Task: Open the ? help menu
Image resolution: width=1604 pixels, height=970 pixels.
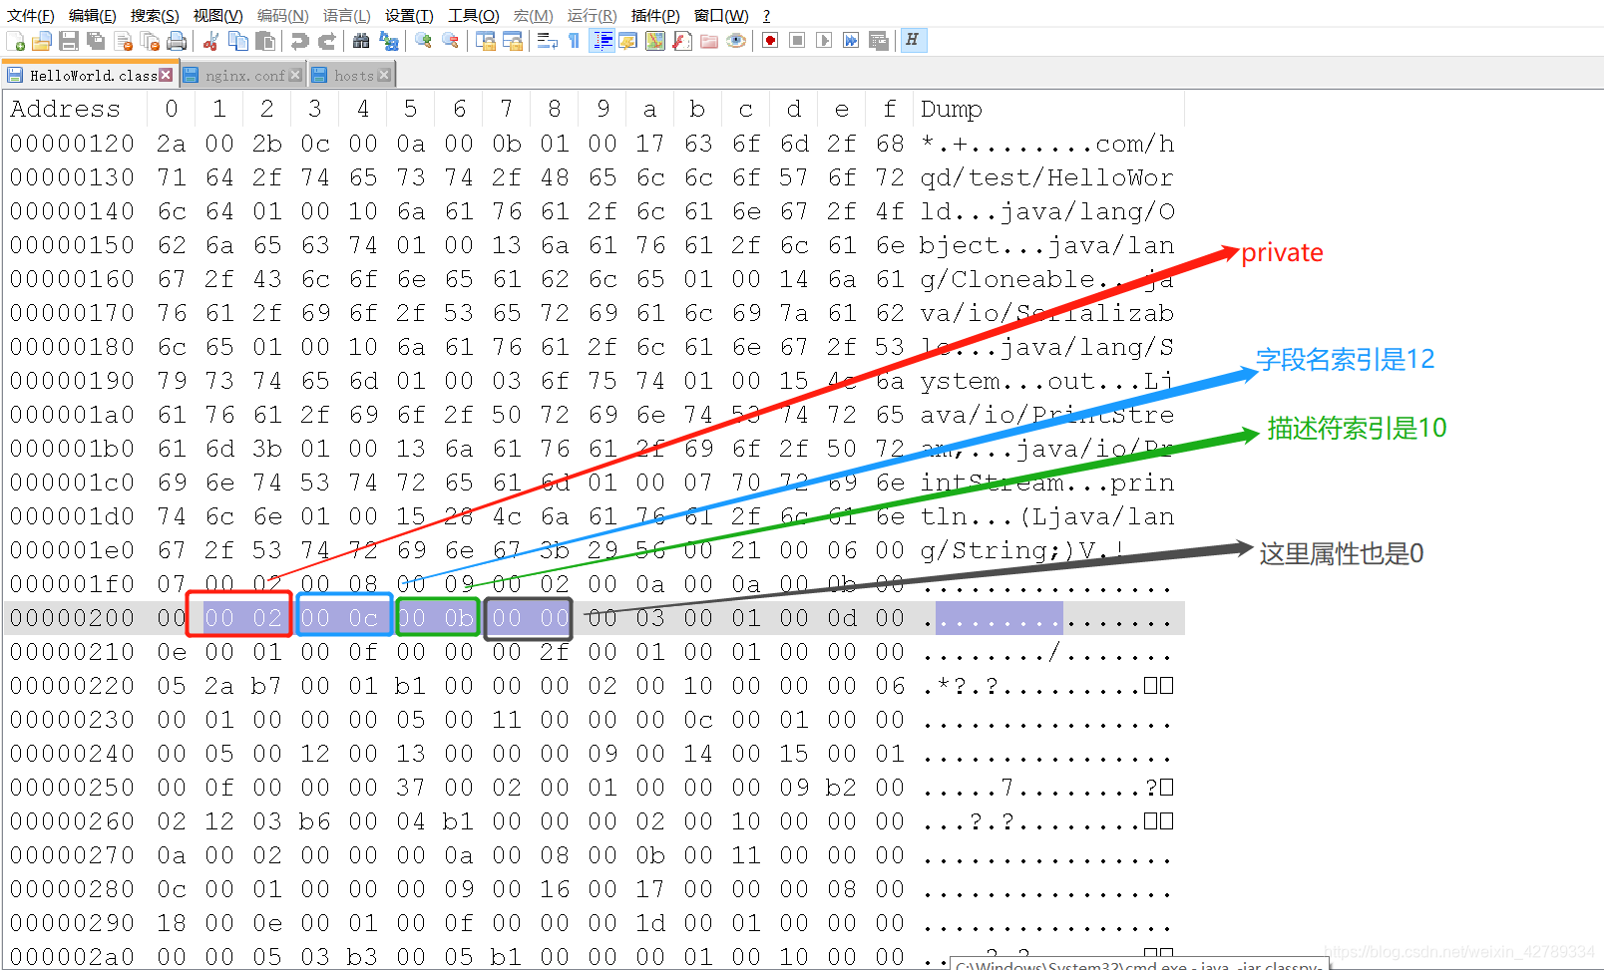Action: coord(766,15)
